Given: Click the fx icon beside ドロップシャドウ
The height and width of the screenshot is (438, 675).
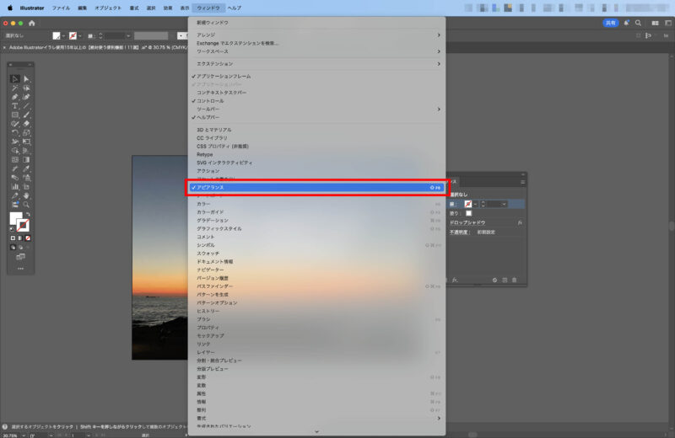Looking at the screenshot, I should [x=520, y=222].
